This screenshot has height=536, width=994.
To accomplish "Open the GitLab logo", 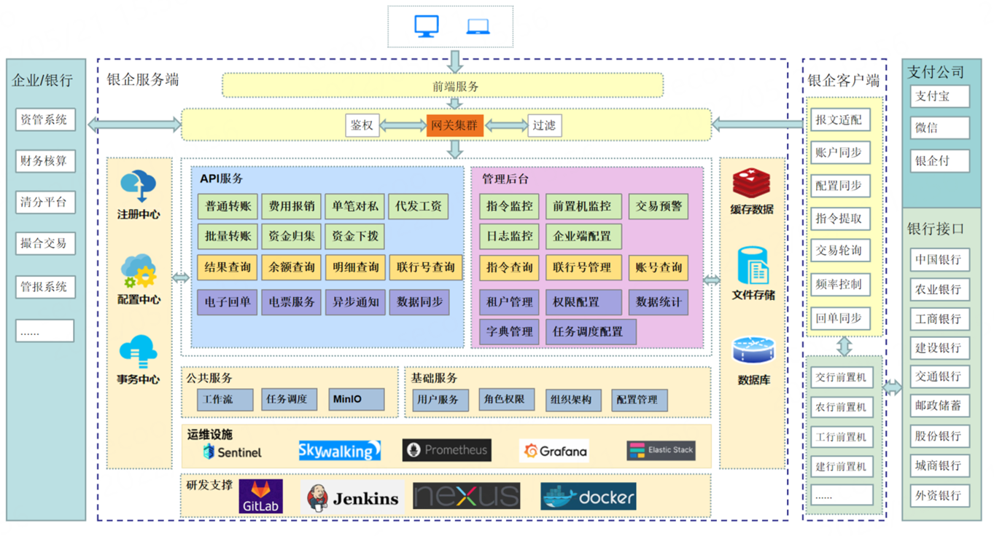I will click(x=260, y=497).
